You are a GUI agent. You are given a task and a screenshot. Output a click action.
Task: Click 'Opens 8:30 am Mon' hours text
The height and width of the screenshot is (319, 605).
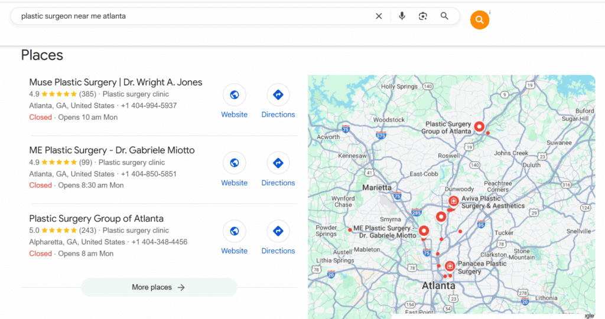(91, 185)
